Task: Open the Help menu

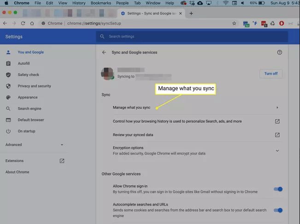Action: click(170, 3)
